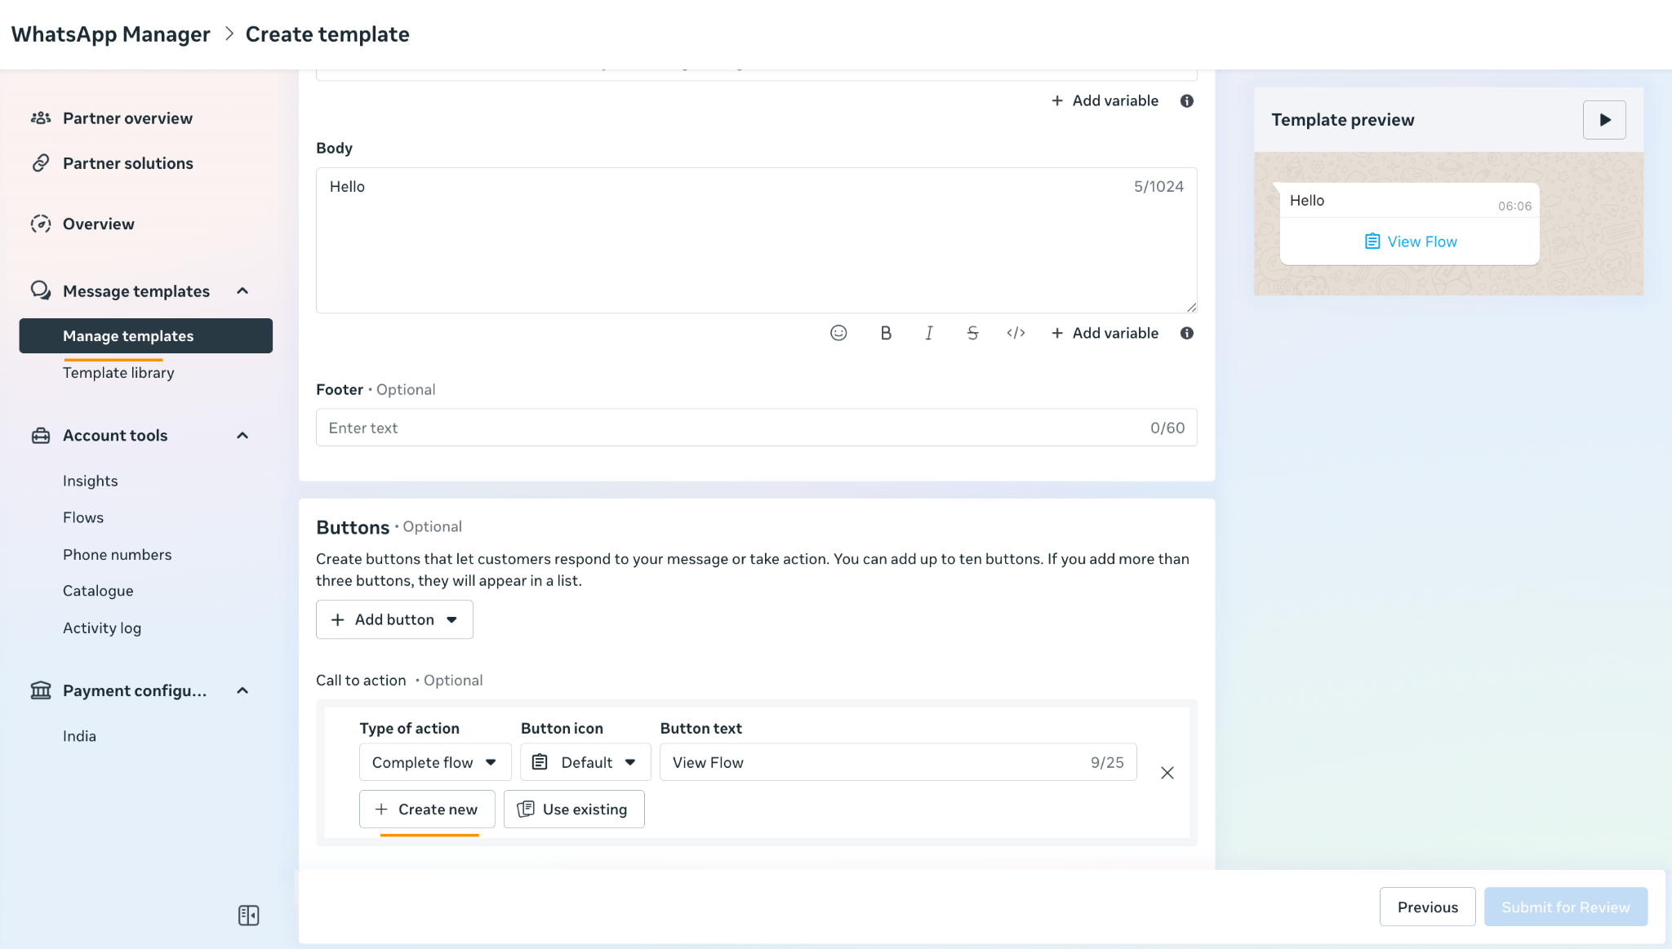Click the body variable info icon

(x=1187, y=333)
